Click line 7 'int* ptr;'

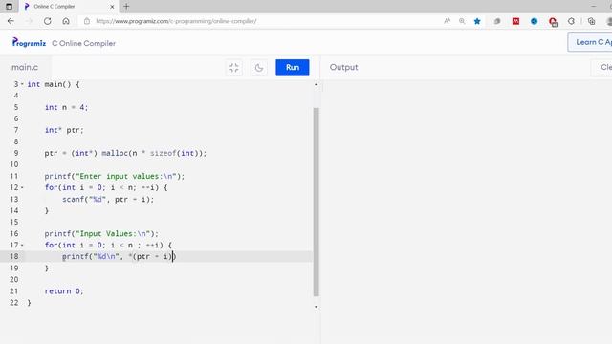click(64, 130)
